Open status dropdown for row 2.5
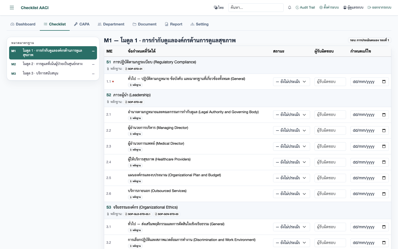 [291, 178]
